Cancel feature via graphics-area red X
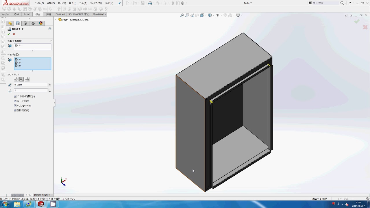370x208 pixels. 365,27
